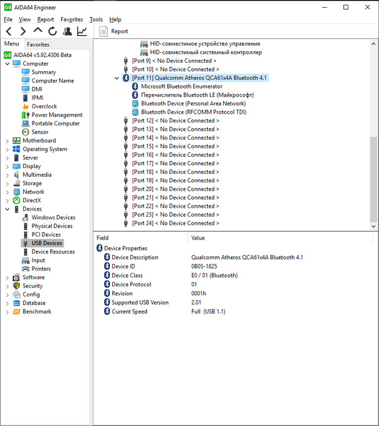Click the Database icon

(x=17, y=303)
